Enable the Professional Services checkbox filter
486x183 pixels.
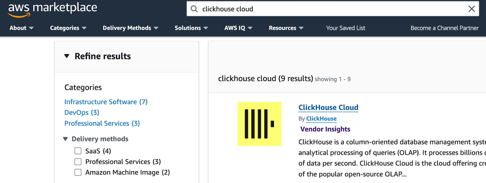(78, 162)
